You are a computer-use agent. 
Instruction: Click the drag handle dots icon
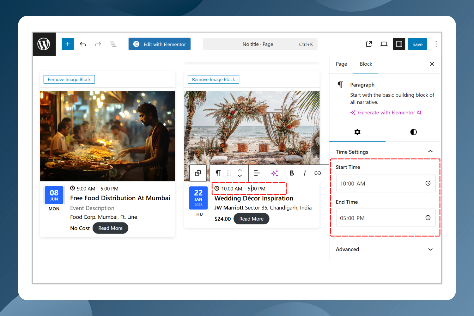click(x=229, y=173)
